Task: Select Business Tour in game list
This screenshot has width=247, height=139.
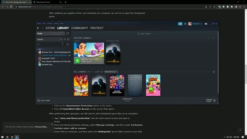Action: tap(54, 52)
